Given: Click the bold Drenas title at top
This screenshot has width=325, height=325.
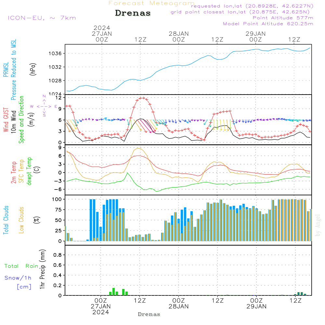Looking at the screenshot, I should [133, 13].
